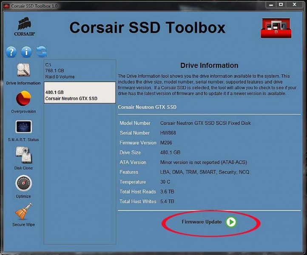The height and width of the screenshot is (255, 307).
Task: Open the help question mark icon
Action: coord(11,52)
